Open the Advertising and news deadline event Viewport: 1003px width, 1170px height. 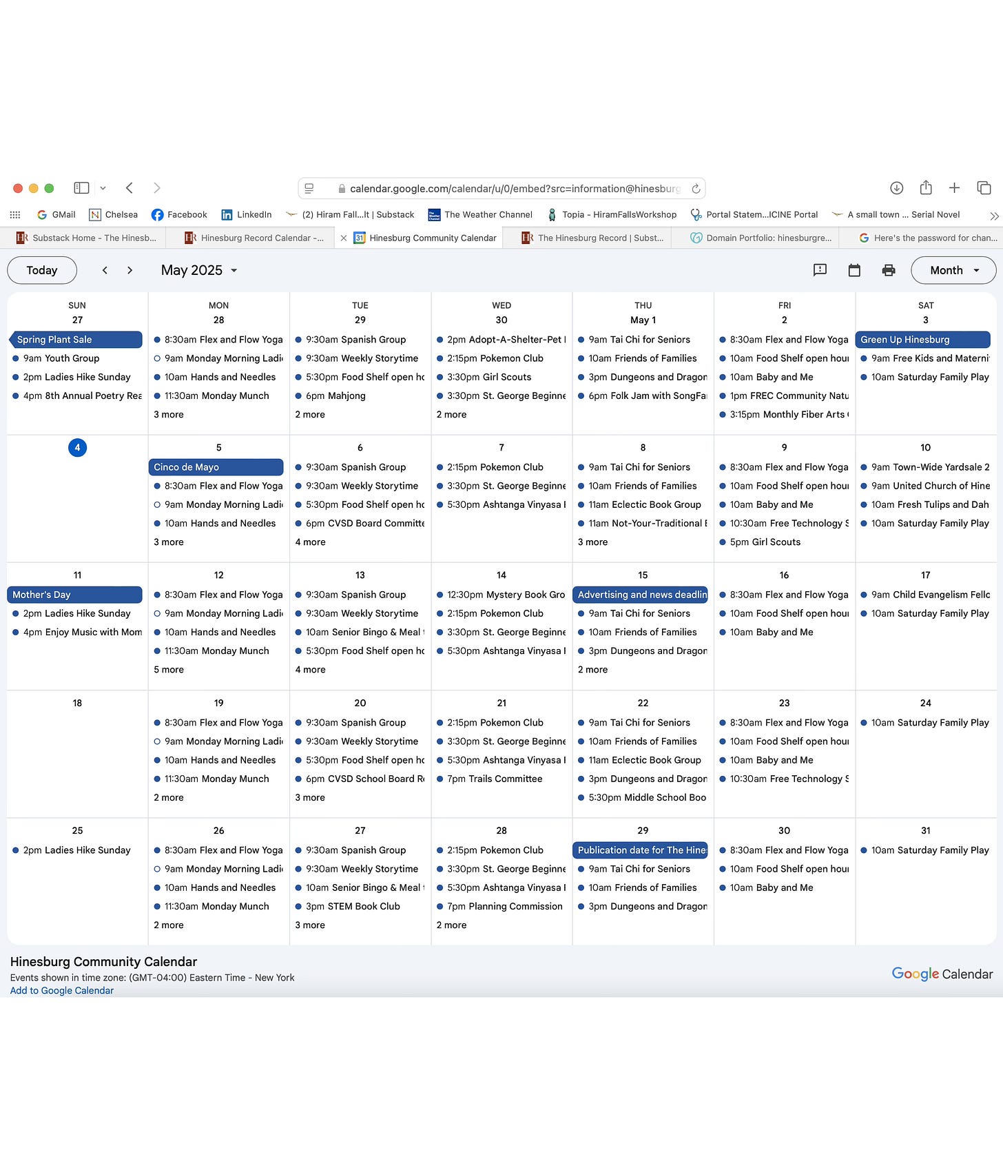tap(640, 595)
